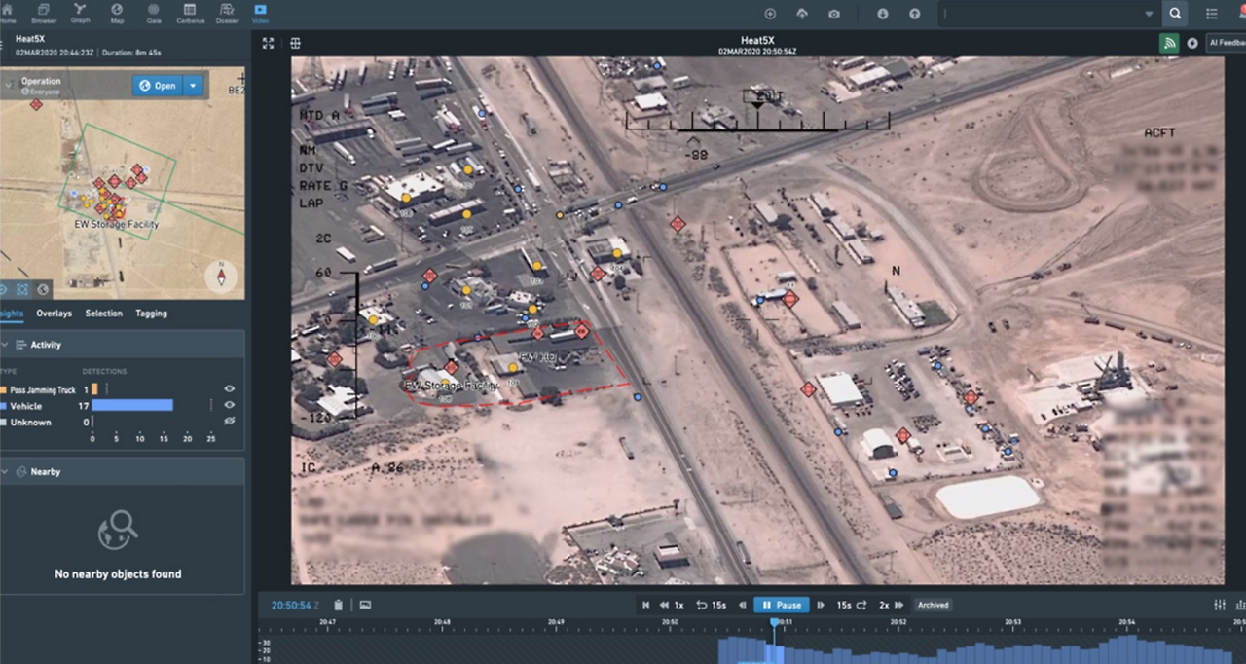This screenshot has height=664, width=1246.
Task: Slow playback with the 1x rewind control
Action: click(x=672, y=605)
